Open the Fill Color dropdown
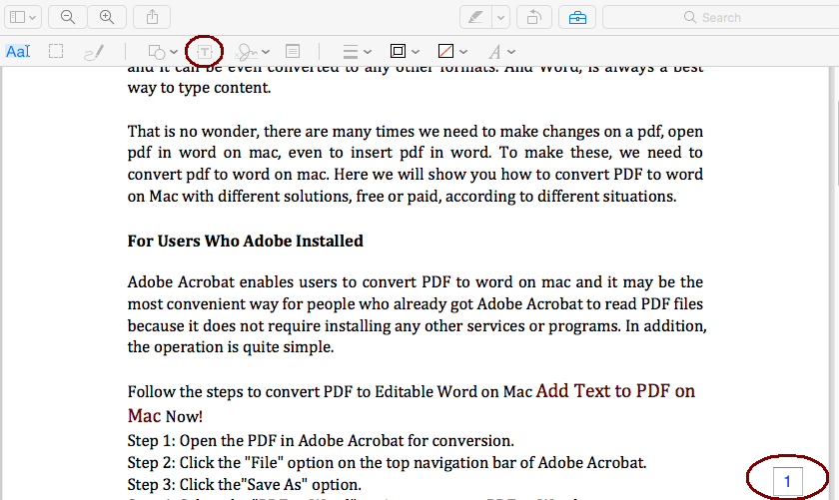 coord(452,51)
